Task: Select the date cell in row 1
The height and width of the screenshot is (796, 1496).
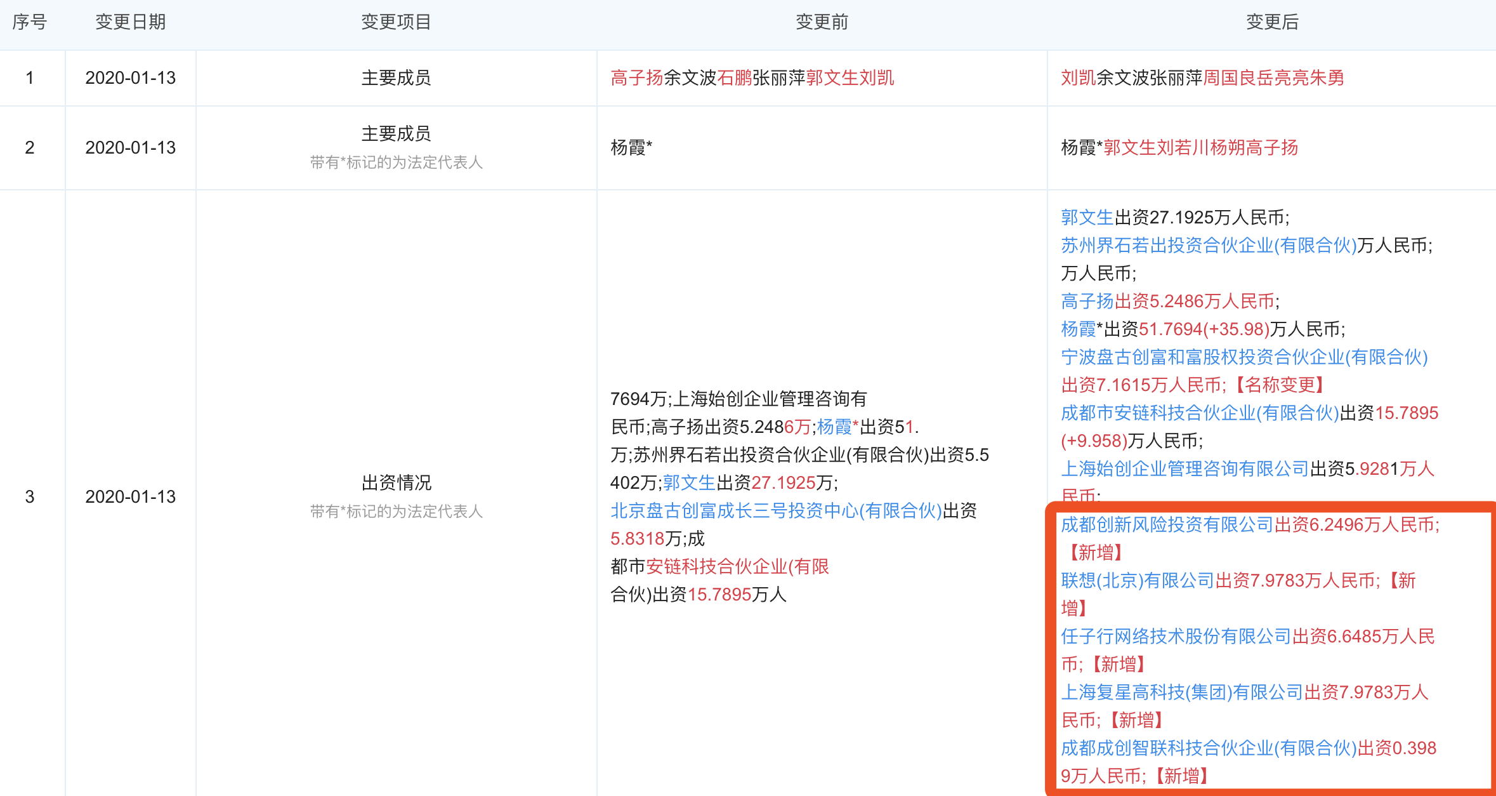Action: click(x=131, y=78)
